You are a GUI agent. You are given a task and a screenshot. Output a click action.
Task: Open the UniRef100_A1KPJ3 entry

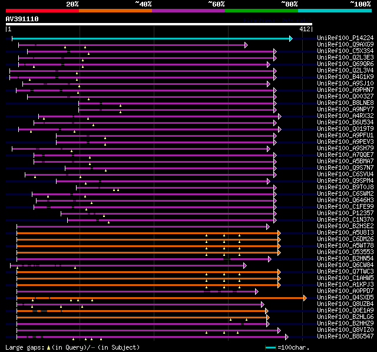click(x=345, y=285)
